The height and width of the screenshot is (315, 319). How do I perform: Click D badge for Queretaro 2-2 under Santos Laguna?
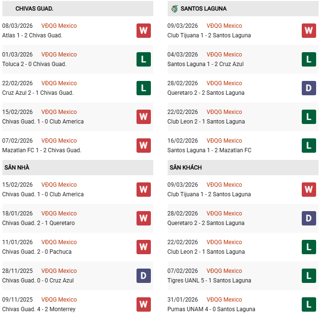click(x=309, y=88)
